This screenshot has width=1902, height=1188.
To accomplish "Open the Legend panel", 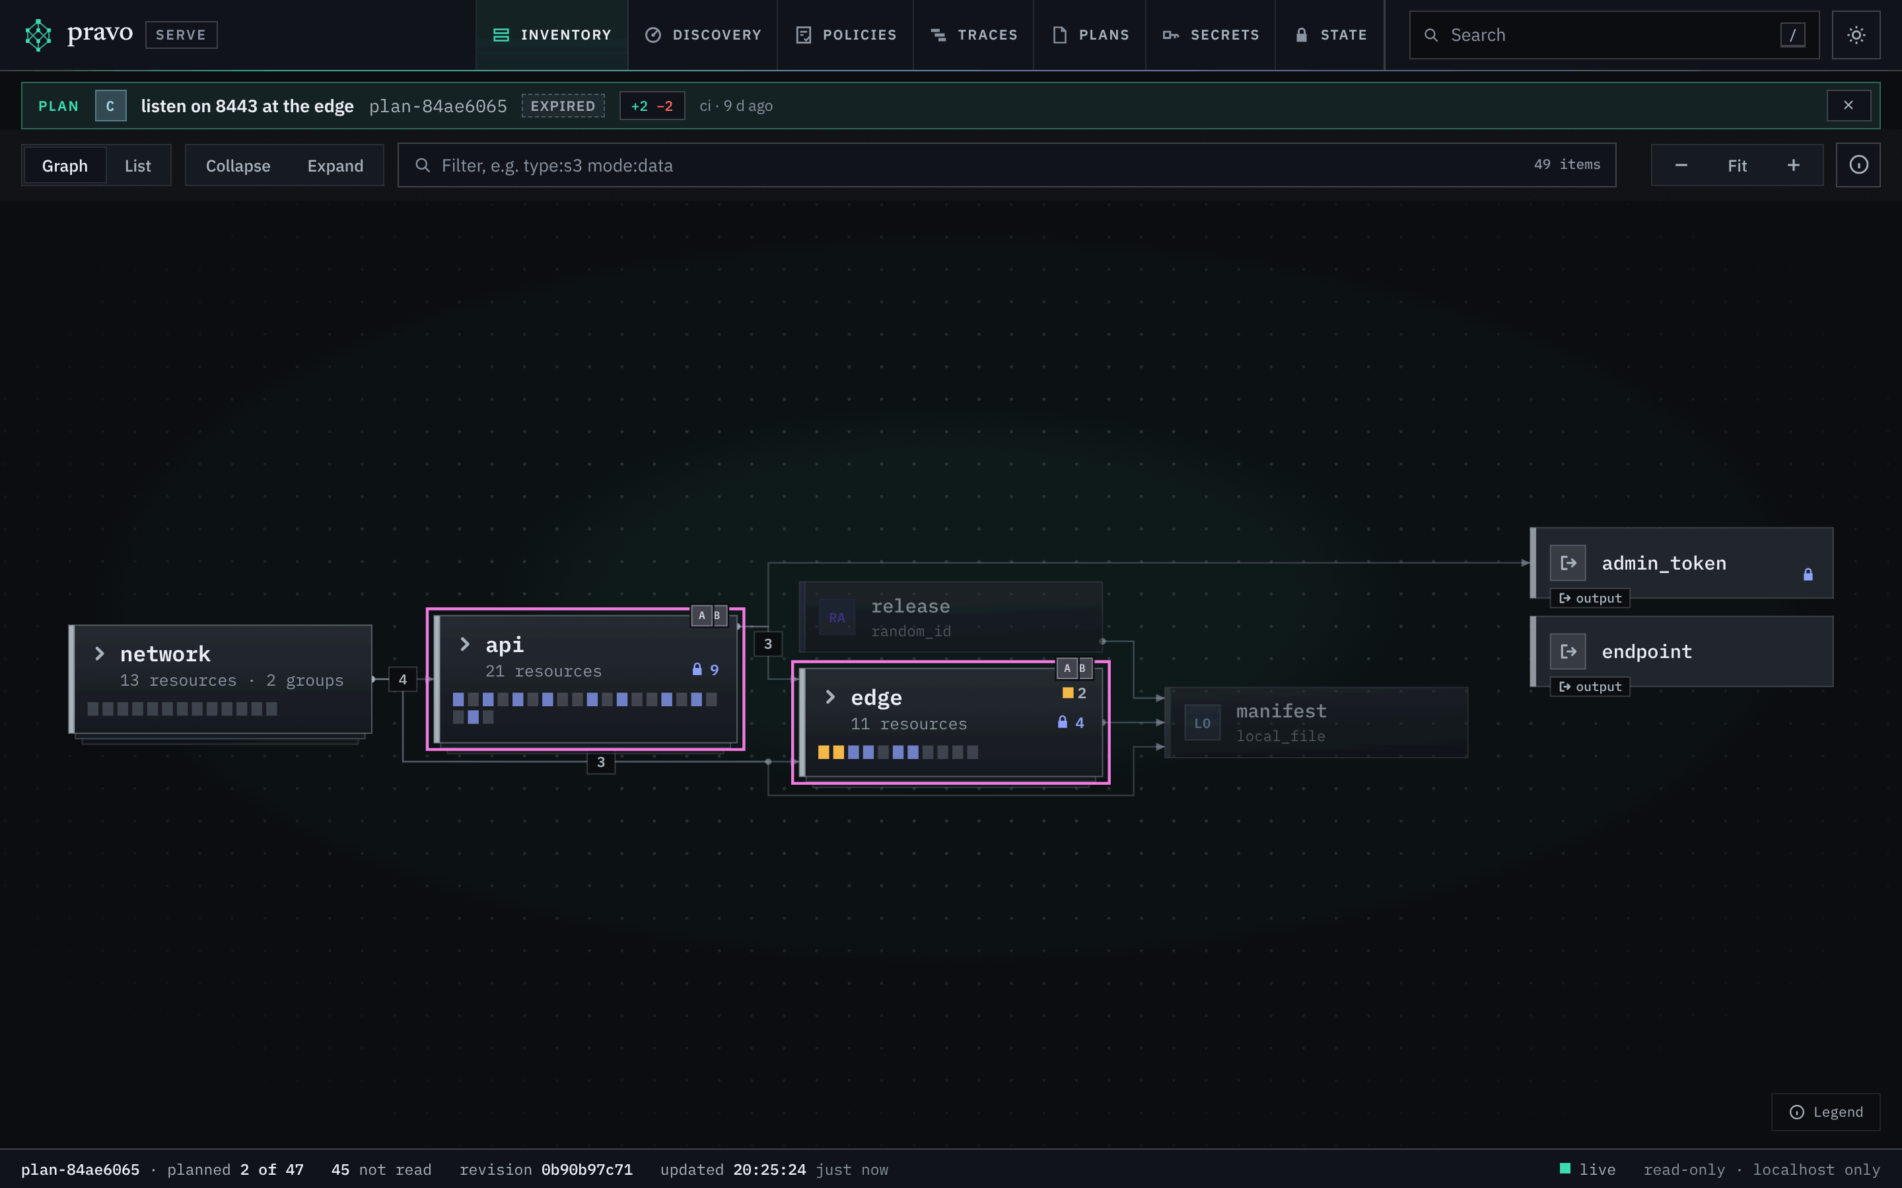I will pos(1826,1112).
